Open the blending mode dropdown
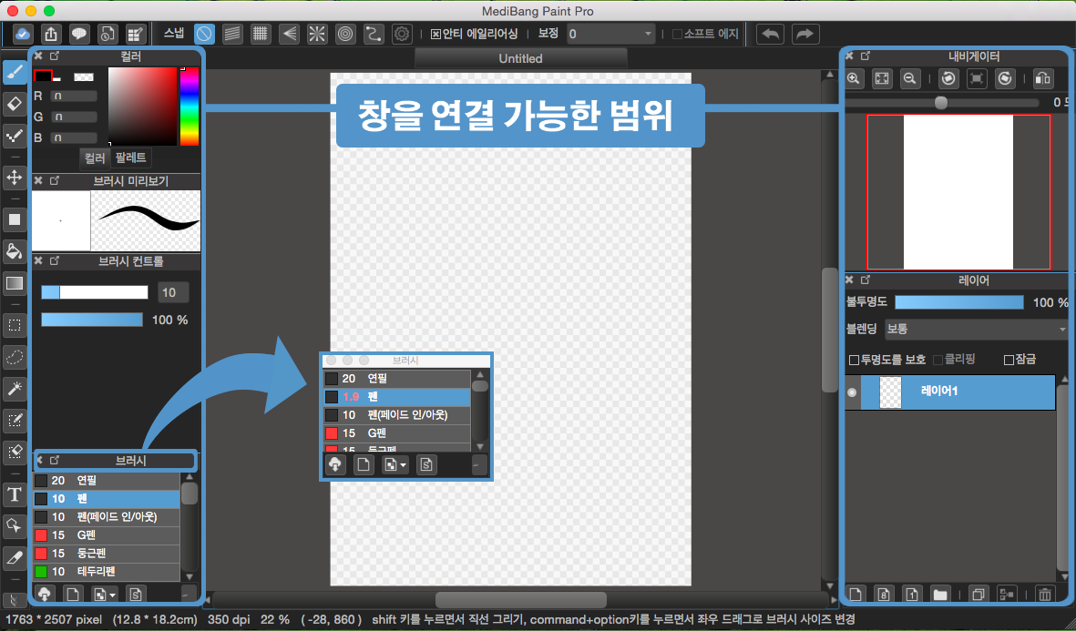The width and height of the screenshot is (1076, 631). pos(976,330)
